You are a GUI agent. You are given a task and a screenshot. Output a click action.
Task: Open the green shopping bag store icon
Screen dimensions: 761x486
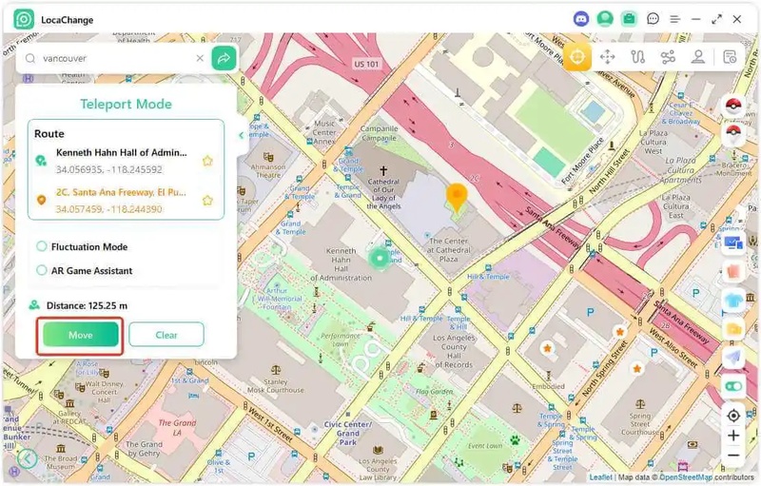pos(629,19)
